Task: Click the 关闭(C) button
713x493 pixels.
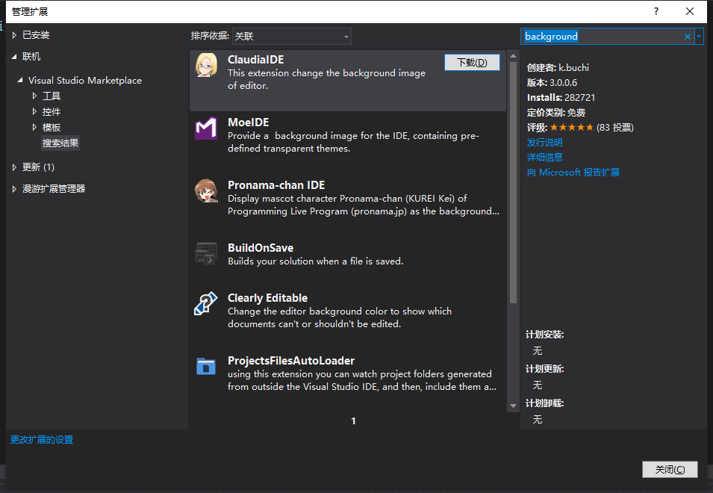Action: pyautogui.click(x=670, y=469)
